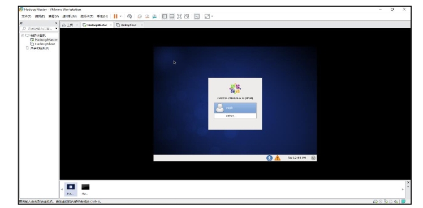Image resolution: width=423 pixels, height=208 pixels.
Task: Click the sound card status bar icon
Action: point(396,201)
